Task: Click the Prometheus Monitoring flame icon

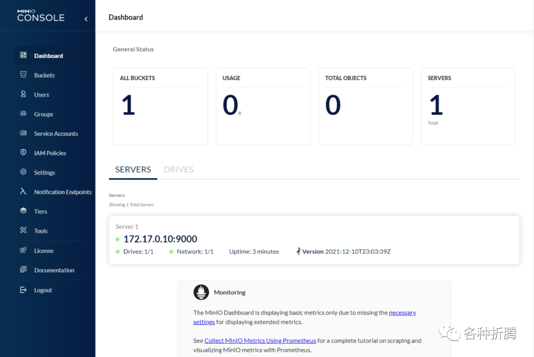Action: coord(201,292)
